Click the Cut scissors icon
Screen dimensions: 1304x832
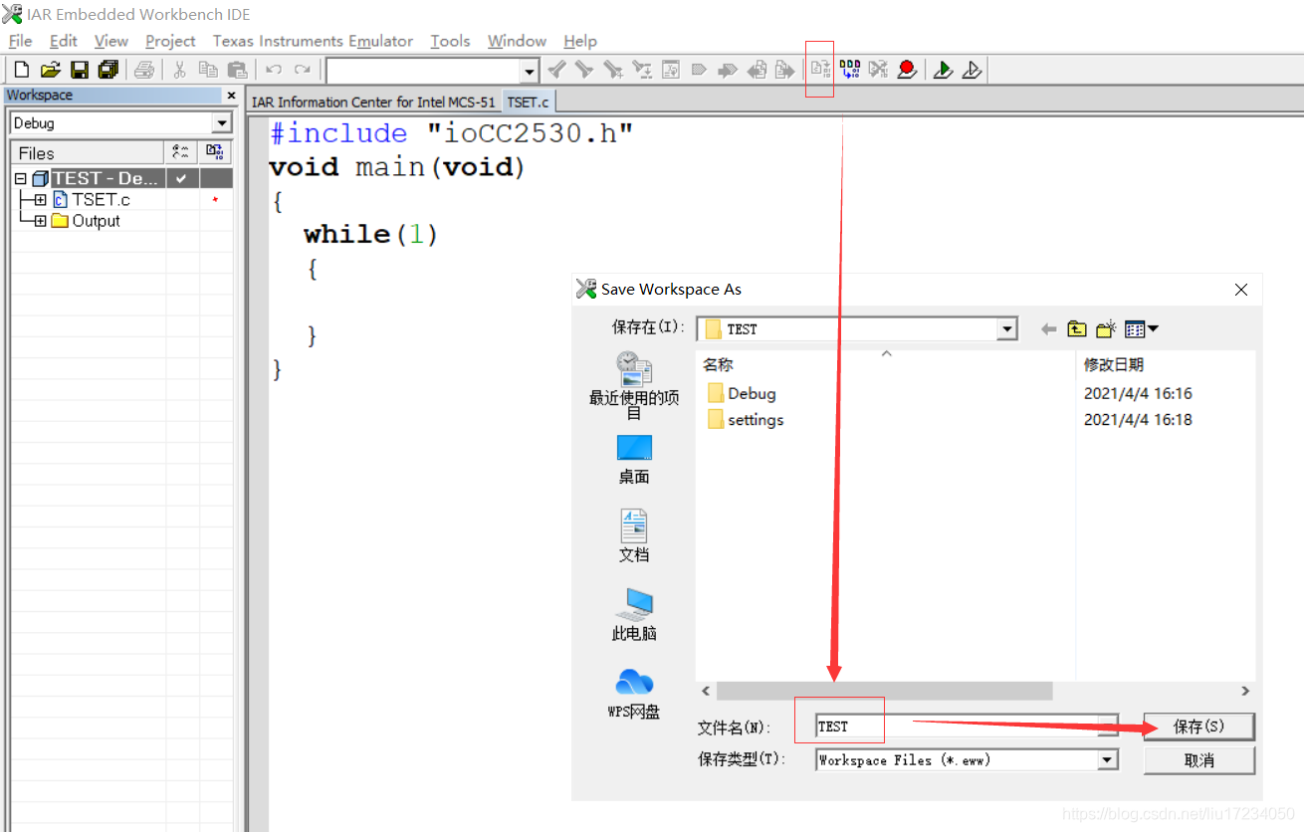pyautogui.click(x=180, y=70)
